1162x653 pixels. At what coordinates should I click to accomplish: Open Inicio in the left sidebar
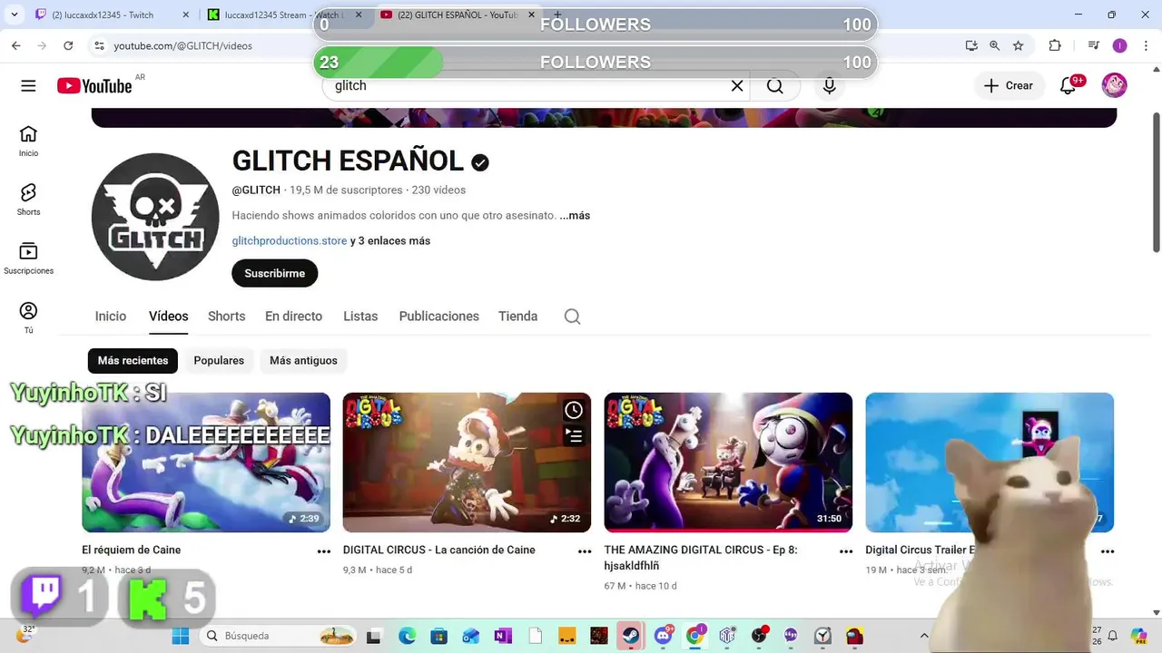(28, 141)
